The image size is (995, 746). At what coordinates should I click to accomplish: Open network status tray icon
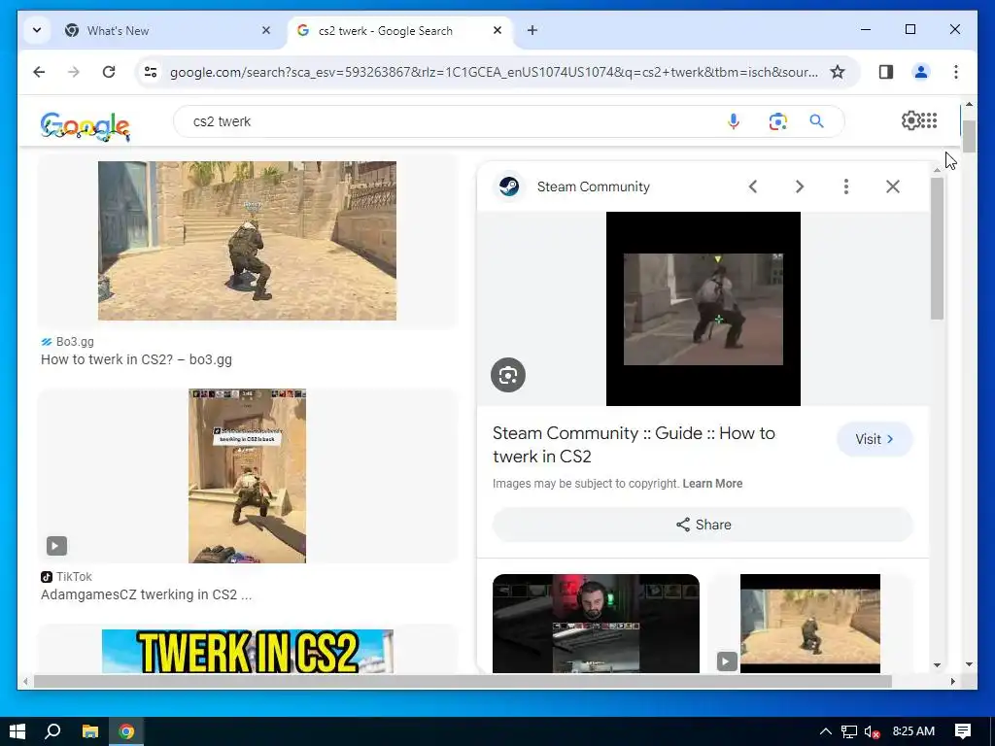pos(849,731)
